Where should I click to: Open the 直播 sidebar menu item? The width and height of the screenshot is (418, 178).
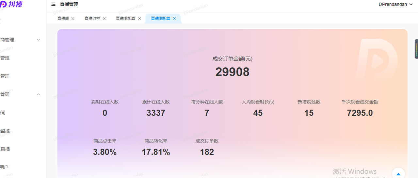[x=5, y=149]
